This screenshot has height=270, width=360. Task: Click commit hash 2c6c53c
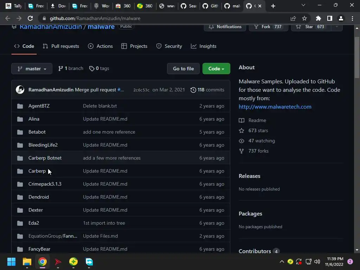tap(141, 90)
